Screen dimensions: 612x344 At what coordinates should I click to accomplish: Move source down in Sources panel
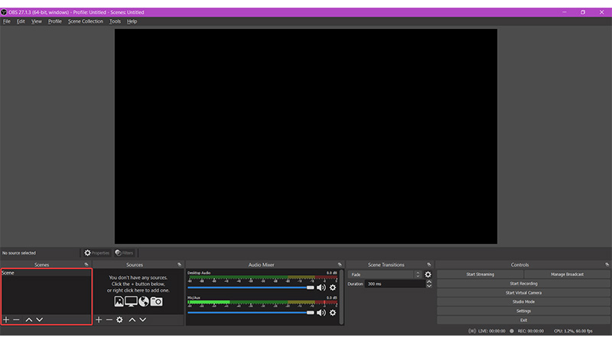click(143, 320)
